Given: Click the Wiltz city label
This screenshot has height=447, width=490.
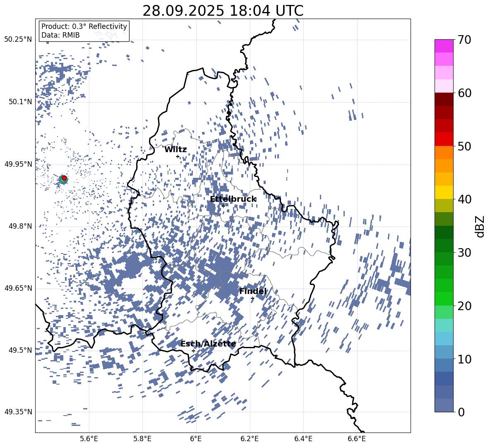Looking at the screenshot, I should pyautogui.click(x=175, y=150).
